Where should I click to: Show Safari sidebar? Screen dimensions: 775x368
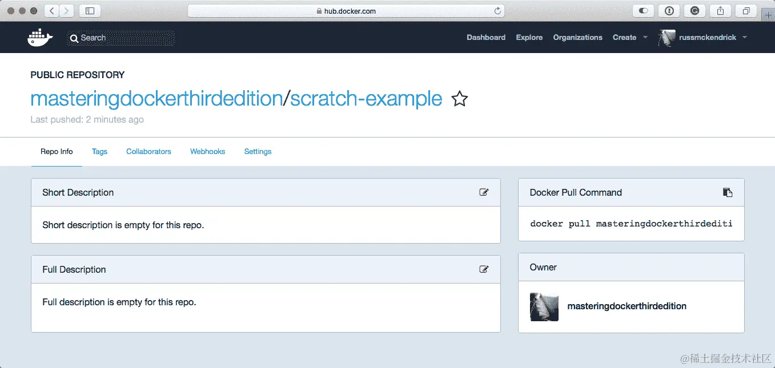[90, 10]
